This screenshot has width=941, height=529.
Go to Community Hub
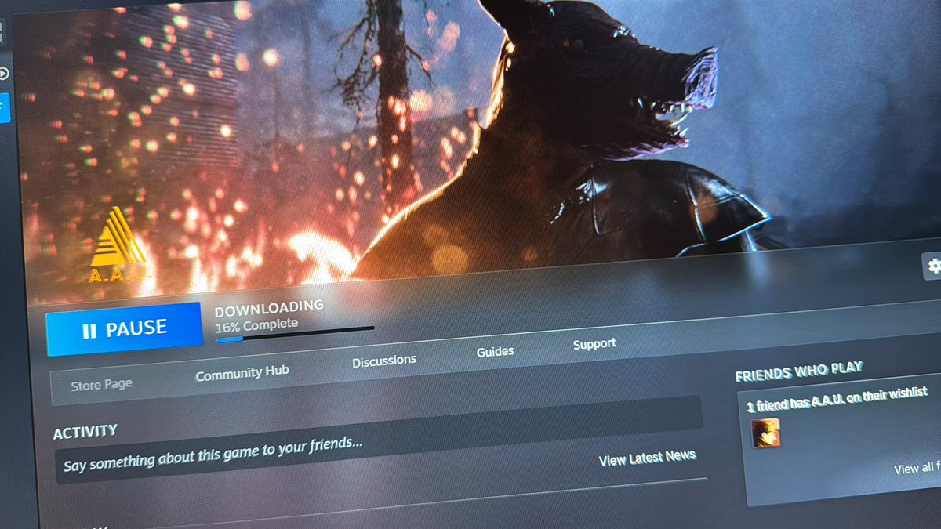click(242, 373)
